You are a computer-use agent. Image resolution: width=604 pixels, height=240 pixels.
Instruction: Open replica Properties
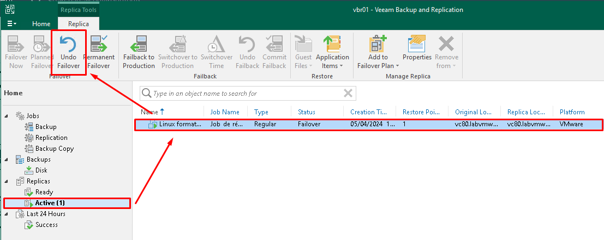click(417, 48)
